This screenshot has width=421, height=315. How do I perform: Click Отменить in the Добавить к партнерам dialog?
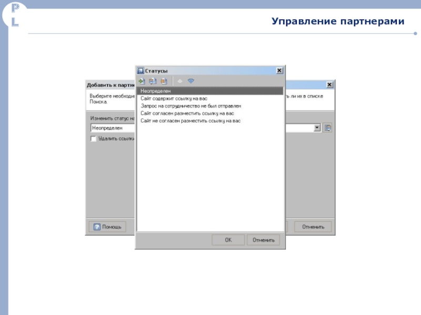click(313, 227)
